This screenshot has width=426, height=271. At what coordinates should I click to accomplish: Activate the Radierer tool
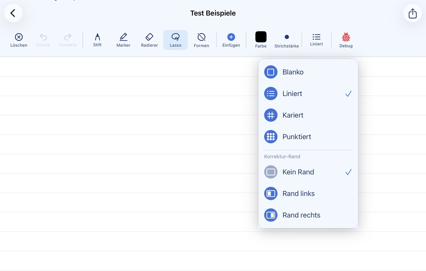click(x=149, y=40)
